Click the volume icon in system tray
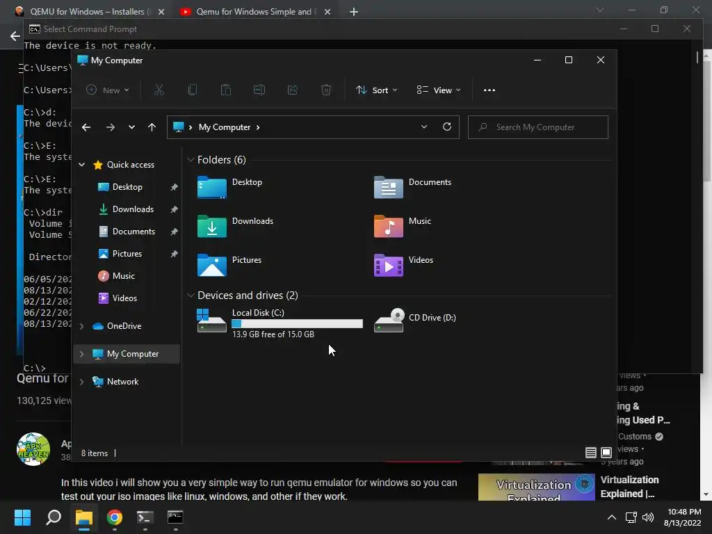Image resolution: width=712 pixels, height=534 pixels. point(648,517)
